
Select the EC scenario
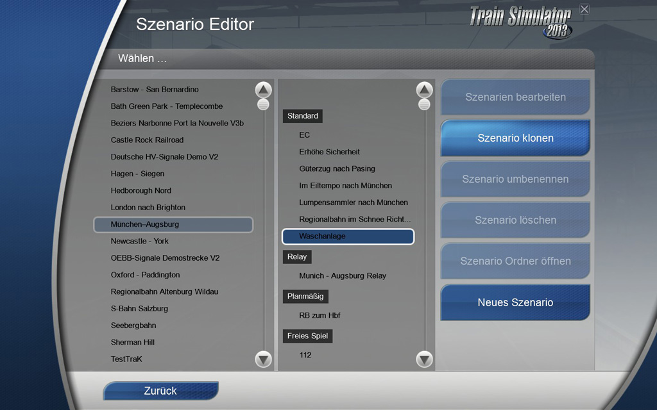pyautogui.click(x=304, y=135)
